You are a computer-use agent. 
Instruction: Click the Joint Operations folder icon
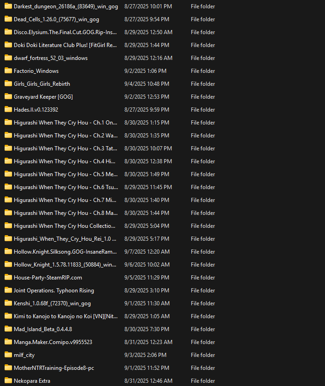(x=8, y=290)
